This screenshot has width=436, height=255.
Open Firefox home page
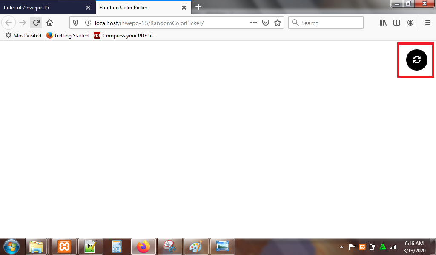tap(50, 23)
